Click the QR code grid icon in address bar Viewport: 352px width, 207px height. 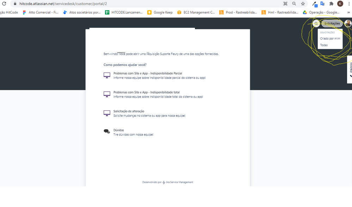(x=285, y=4)
